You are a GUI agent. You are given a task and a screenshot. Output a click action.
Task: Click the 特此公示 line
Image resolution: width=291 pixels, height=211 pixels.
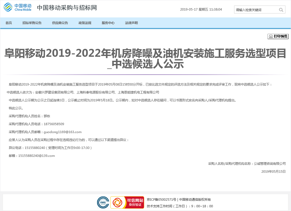pos(16,108)
